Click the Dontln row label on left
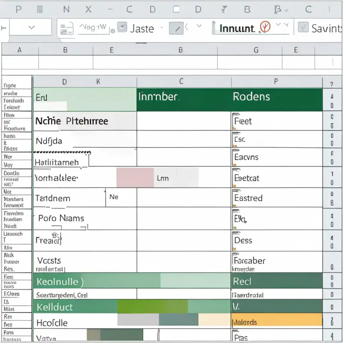The height and width of the screenshot is (343, 343). pos(11,173)
